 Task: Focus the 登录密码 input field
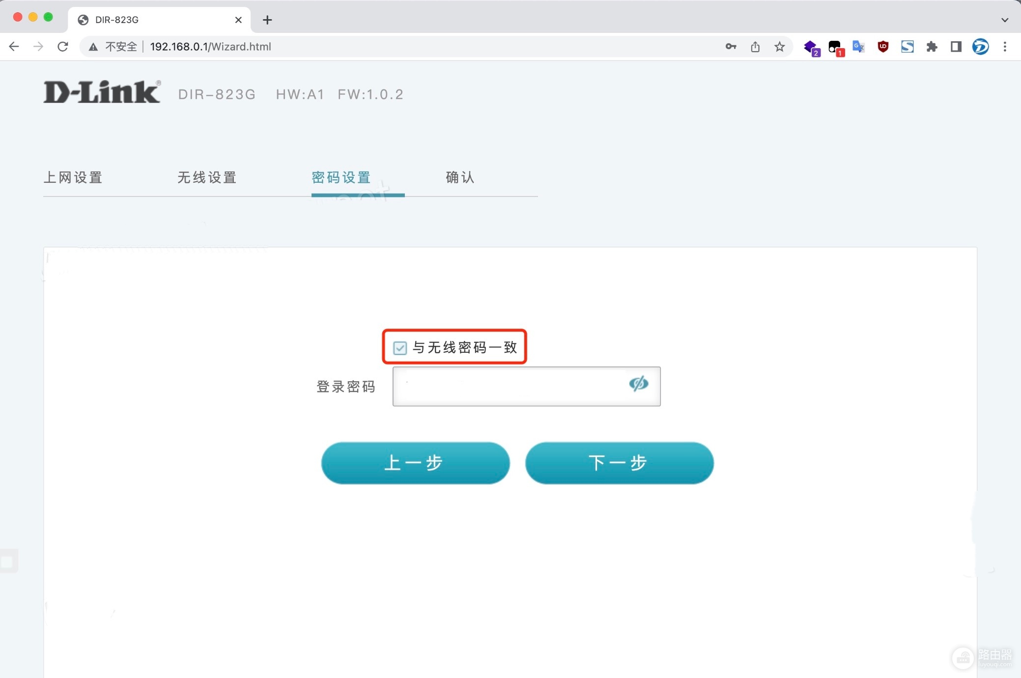click(526, 386)
